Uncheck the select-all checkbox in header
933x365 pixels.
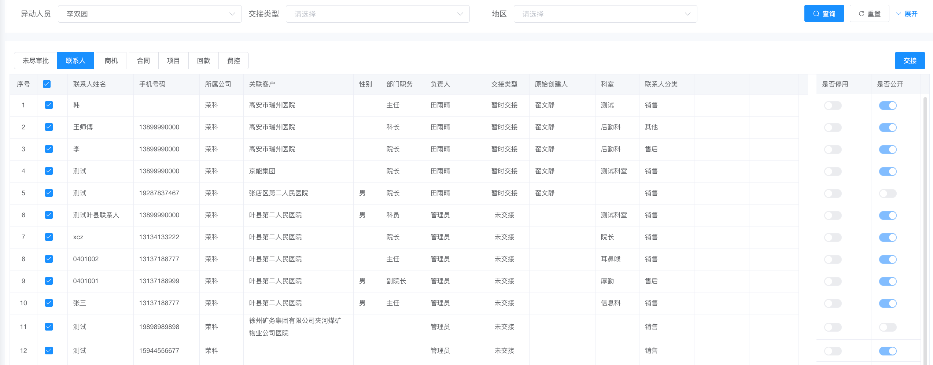(x=47, y=84)
